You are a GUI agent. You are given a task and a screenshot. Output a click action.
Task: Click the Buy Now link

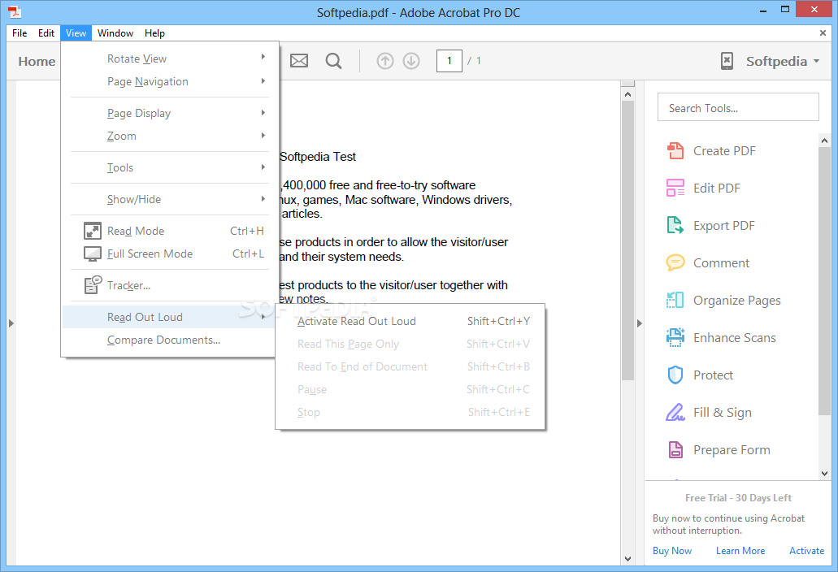[672, 551]
